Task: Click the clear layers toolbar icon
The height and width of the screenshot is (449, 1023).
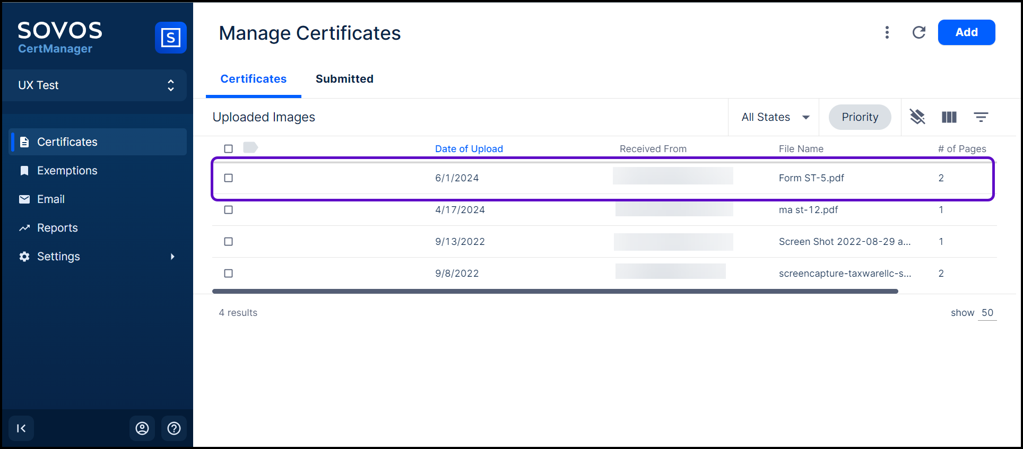Action: [x=917, y=117]
